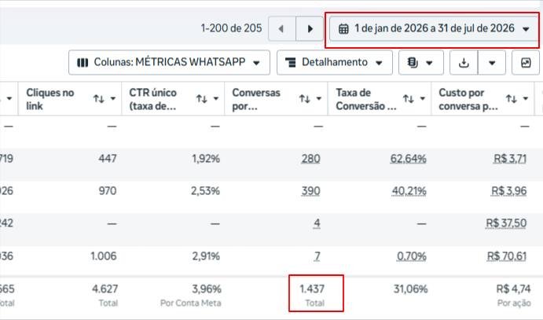Open the reports dropdown button

(x=420, y=62)
